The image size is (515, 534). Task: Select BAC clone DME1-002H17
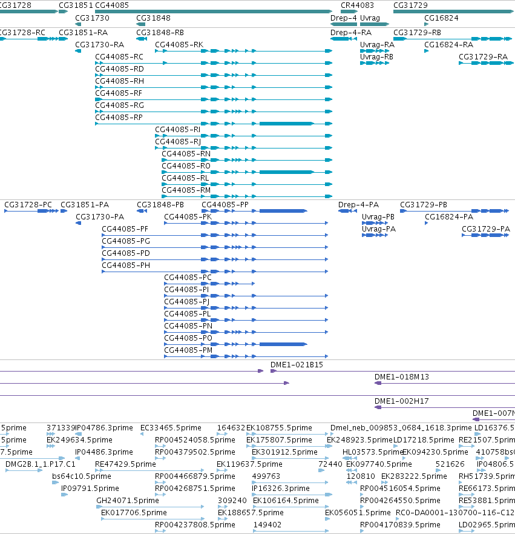(x=401, y=401)
